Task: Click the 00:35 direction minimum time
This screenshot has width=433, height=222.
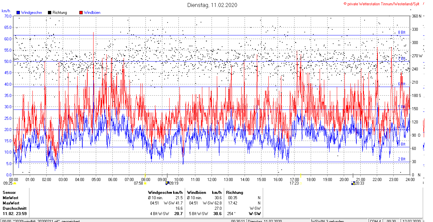Action: [233, 198]
